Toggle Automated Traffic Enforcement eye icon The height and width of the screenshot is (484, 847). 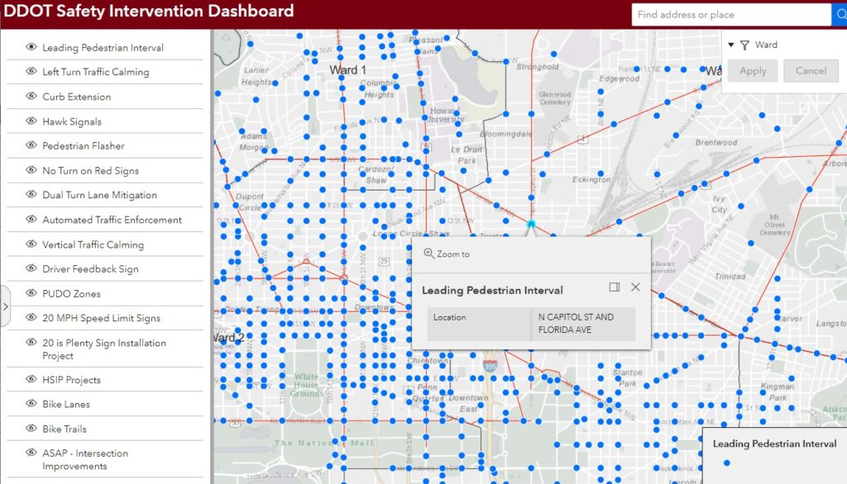tap(31, 219)
